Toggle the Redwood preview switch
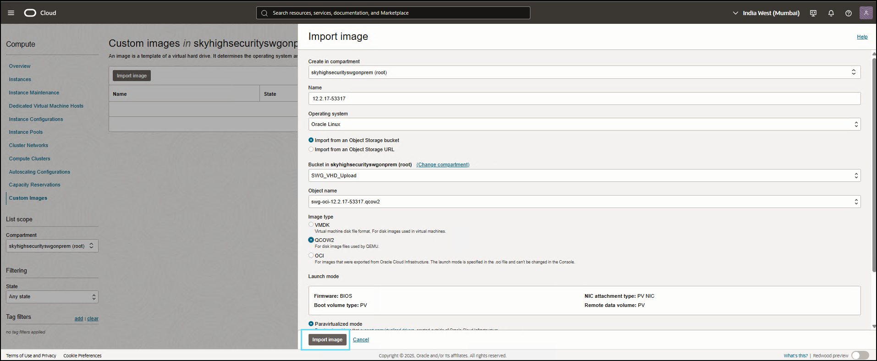Viewport: 877px width, 361px height. click(x=860, y=356)
